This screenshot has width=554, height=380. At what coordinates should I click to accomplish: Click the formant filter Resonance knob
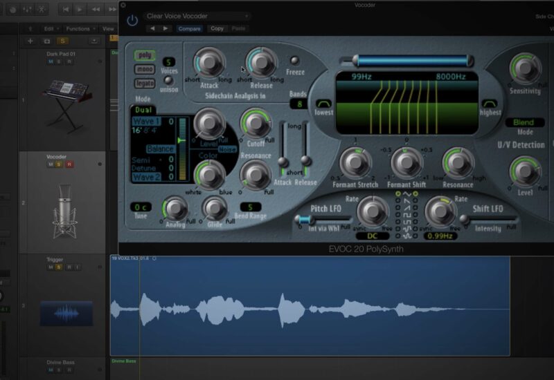(x=458, y=162)
